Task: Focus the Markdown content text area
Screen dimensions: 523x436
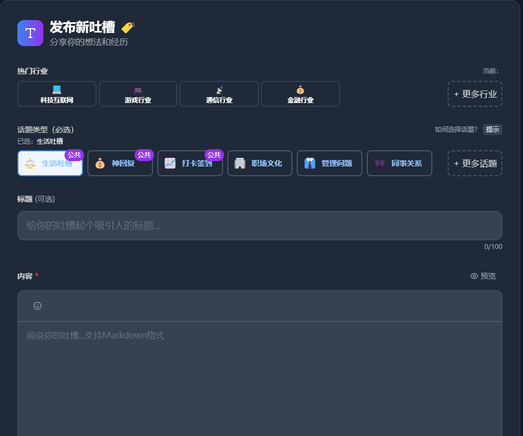Action: coord(260,379)
